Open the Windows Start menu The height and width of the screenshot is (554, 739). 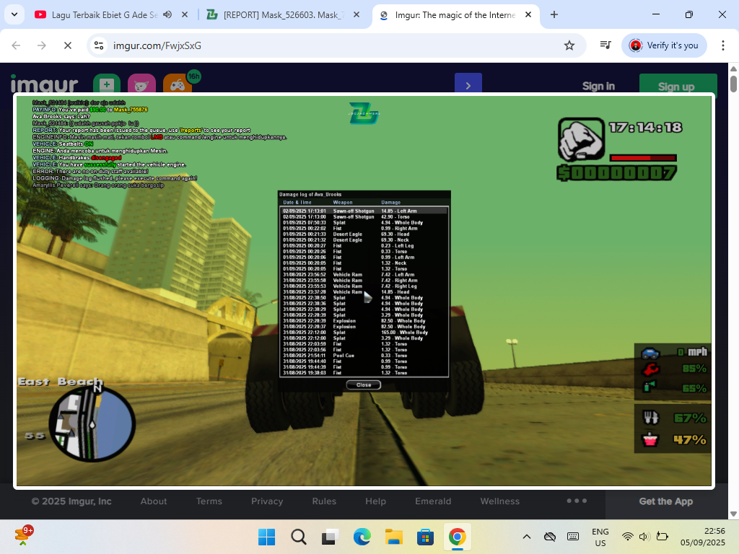pyautogui.click(x=267, y=537)
